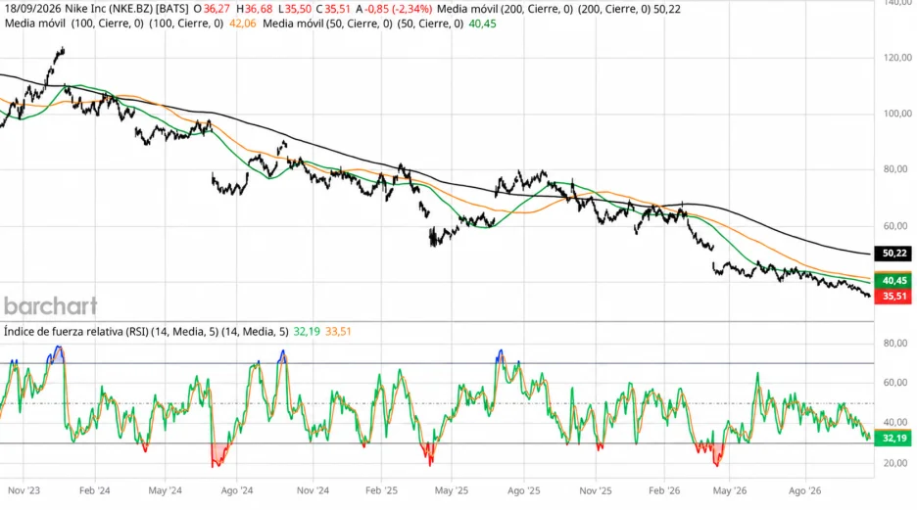
Task: Click the red 35,51 price axis tag
Action: [894, 297]
